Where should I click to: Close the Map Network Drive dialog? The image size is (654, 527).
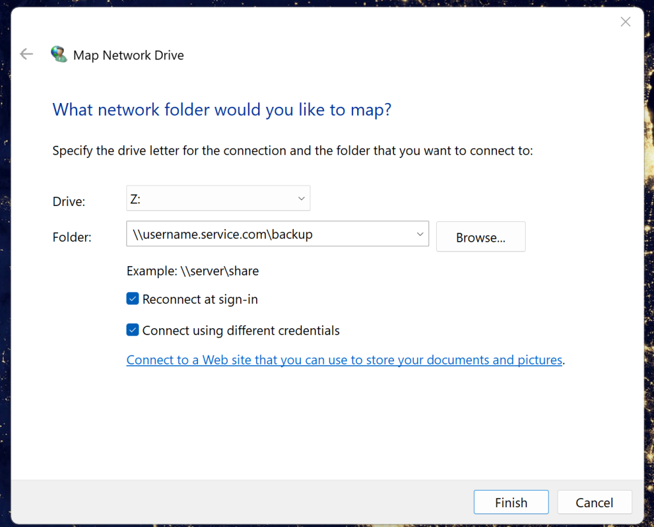click(x=625, y=21)
